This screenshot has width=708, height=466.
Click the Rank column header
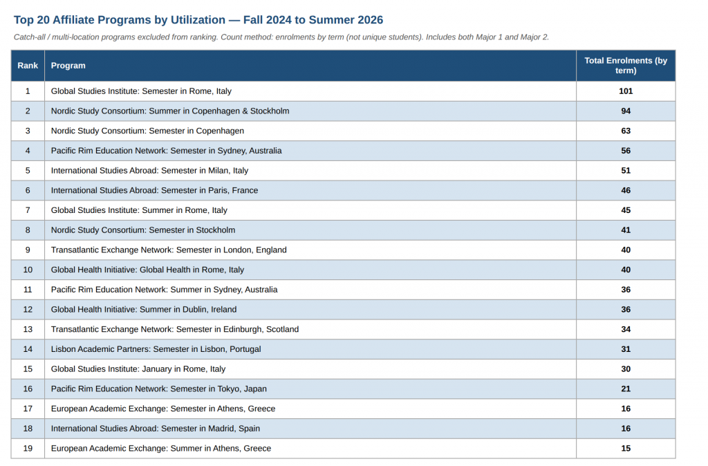28,66
